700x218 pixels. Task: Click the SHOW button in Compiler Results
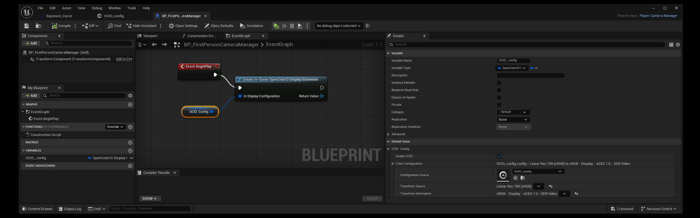click(150, 199)
